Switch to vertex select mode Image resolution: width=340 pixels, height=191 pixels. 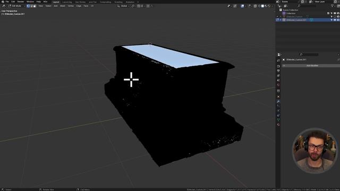[x=28, y=6]
